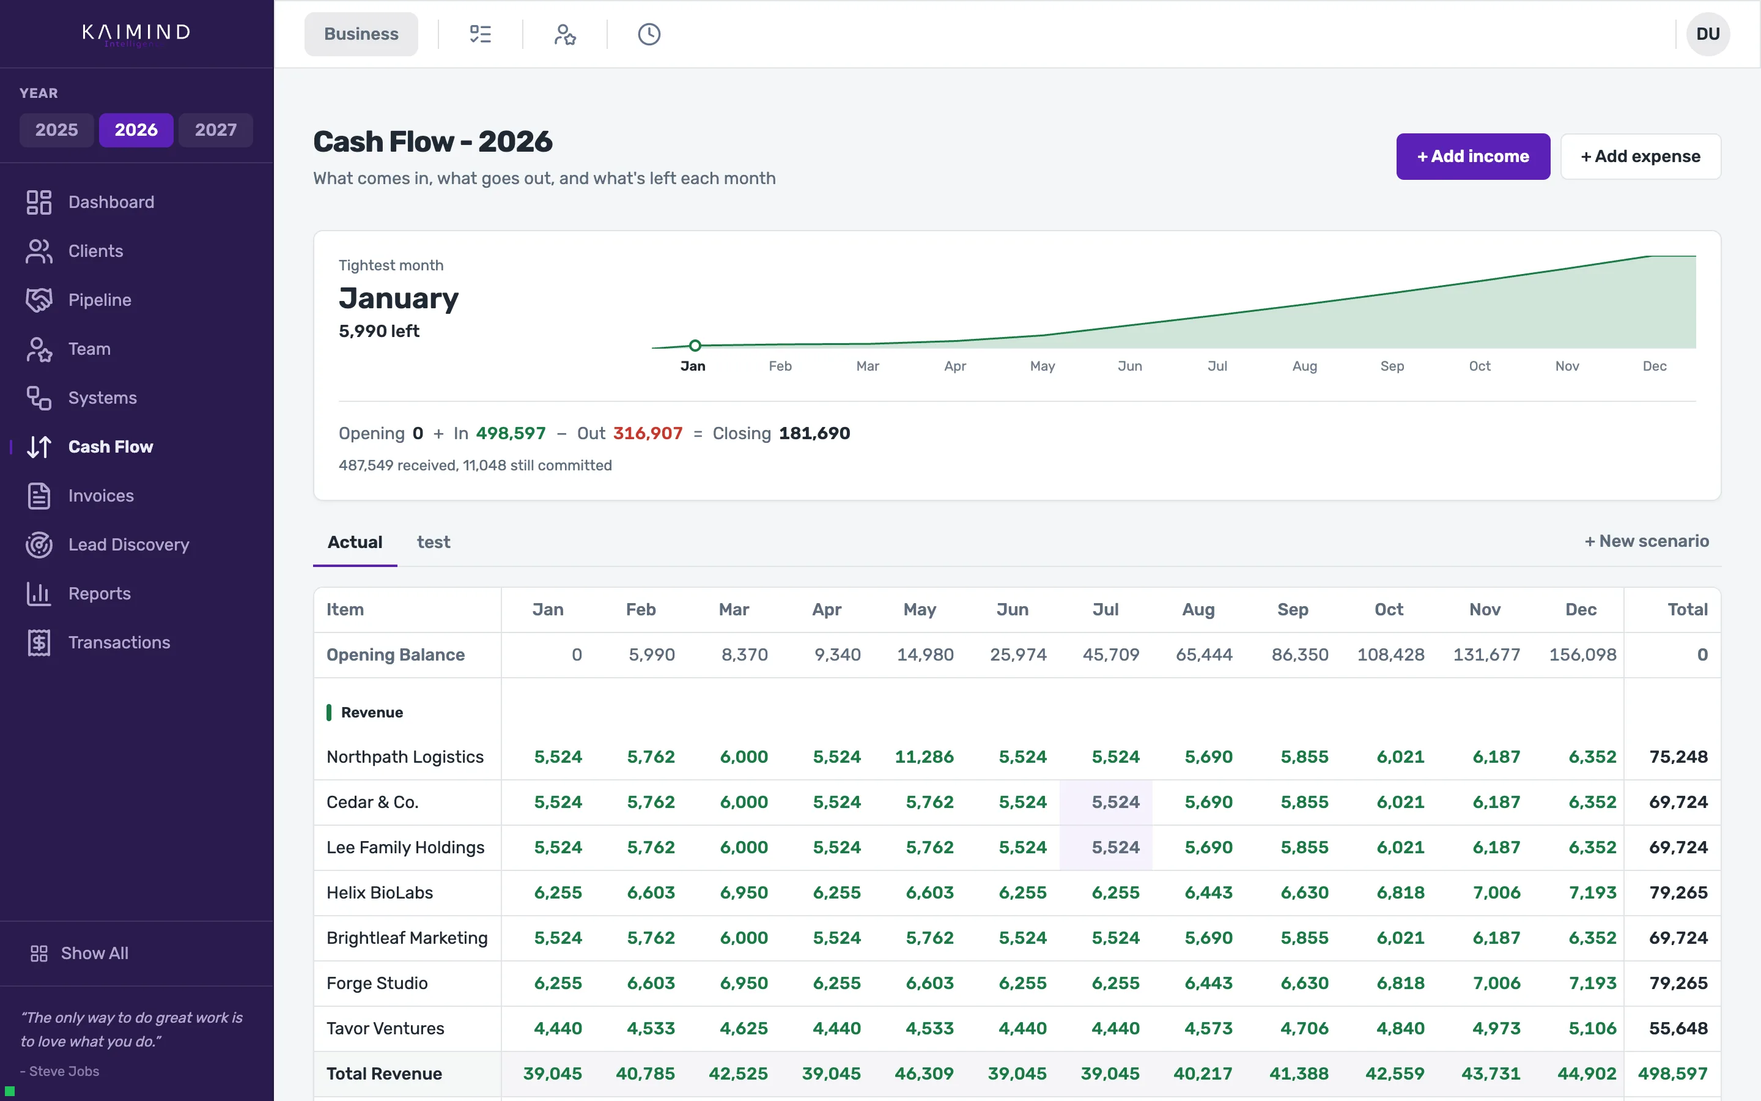Open the Dashboard icon in sidebar

[x=39, y=202]
